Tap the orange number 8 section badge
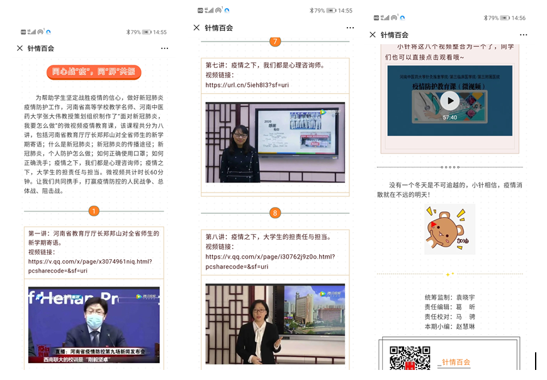 click(x=274, y=213)
